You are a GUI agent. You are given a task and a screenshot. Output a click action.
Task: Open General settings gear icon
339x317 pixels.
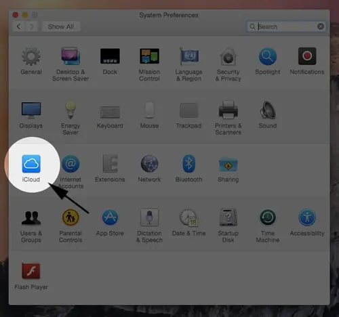tap(31, 56)
